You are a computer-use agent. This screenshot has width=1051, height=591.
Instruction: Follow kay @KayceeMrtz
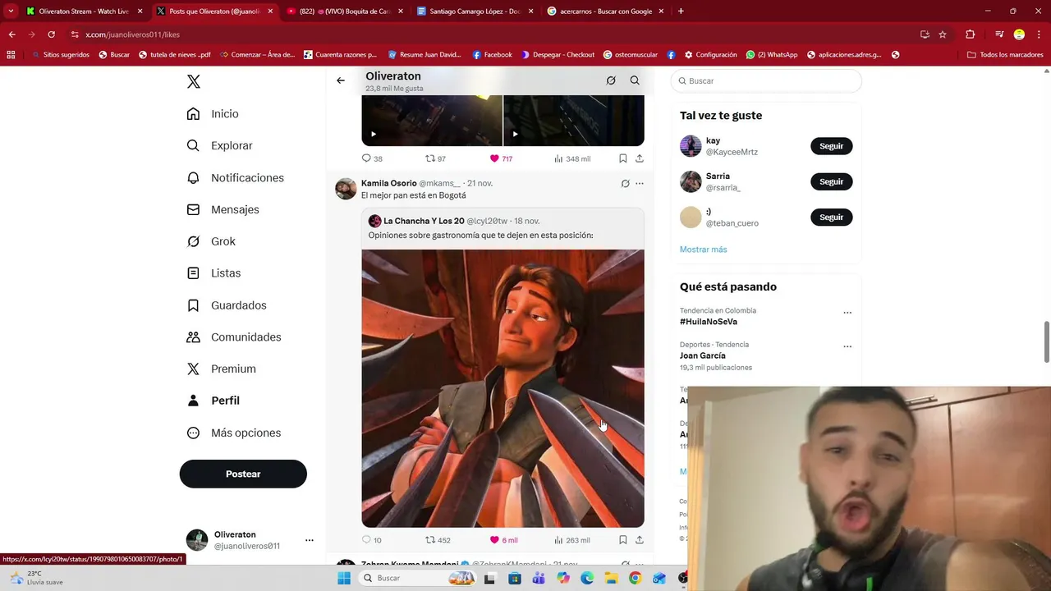tap(831, 146)
